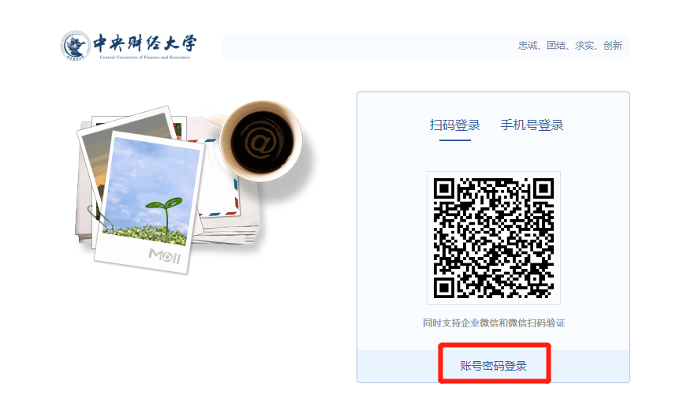The image size is (676, 410).
Task: Open the 账号密码登录 login option
Action: (493, 366)
